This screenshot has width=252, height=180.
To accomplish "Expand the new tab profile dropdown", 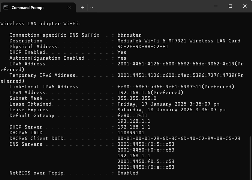I will point(91,7).
